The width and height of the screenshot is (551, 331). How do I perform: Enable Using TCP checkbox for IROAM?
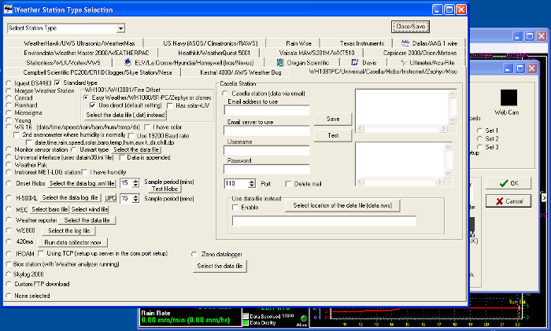tap(41, 253)
